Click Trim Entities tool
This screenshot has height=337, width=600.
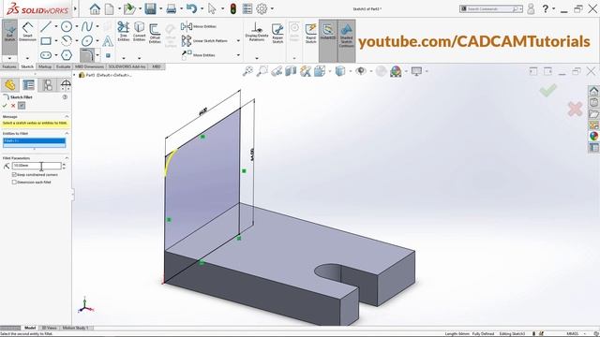pos(123,31)
